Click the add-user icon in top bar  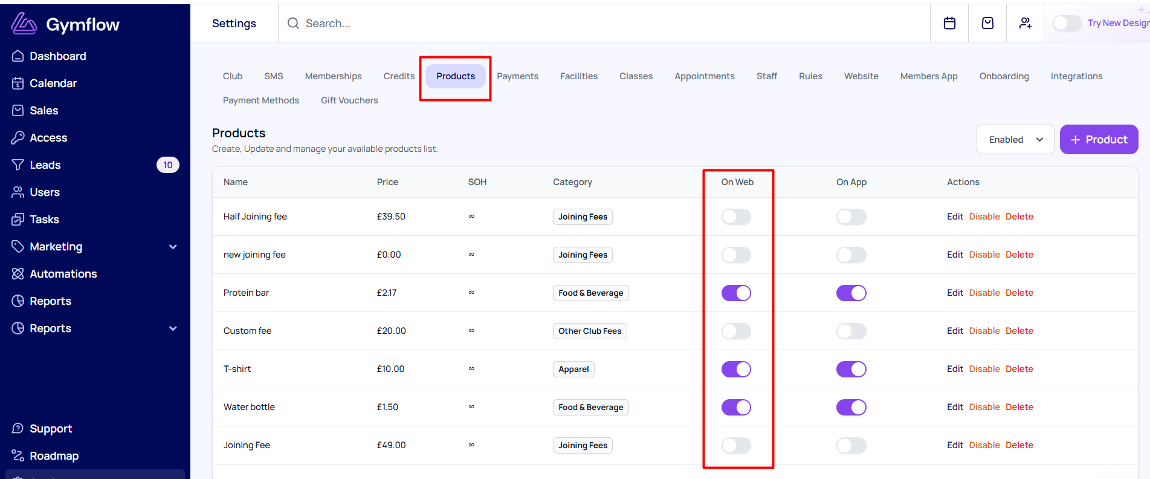1026,23
